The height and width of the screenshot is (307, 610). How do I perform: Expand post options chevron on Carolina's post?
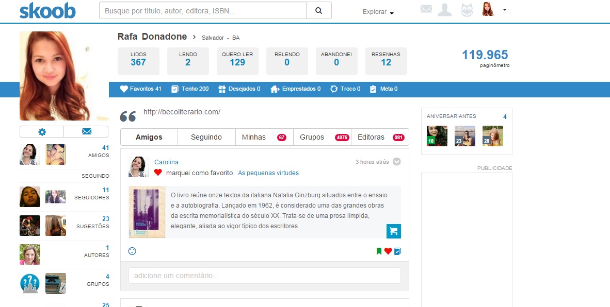click(x=396, y=162)
